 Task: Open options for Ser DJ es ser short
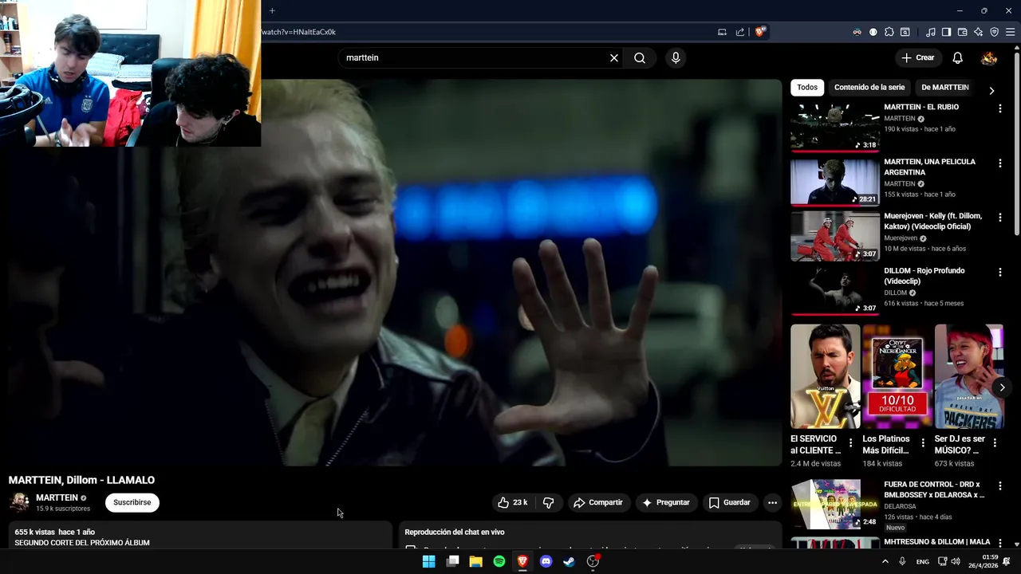995,442
